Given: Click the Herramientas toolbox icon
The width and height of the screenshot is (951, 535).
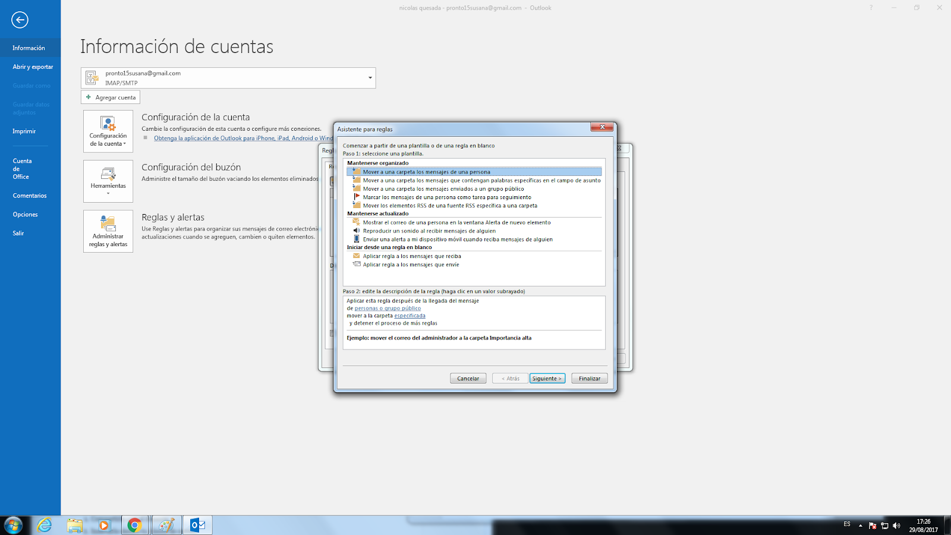Looking at the screenshot, I should click(108, 174).
